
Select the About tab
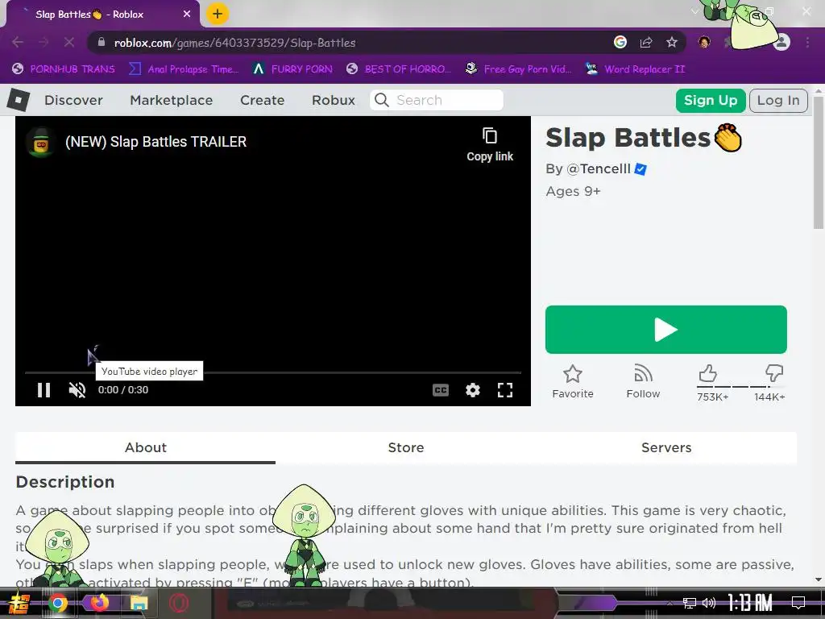pos(146,447)
